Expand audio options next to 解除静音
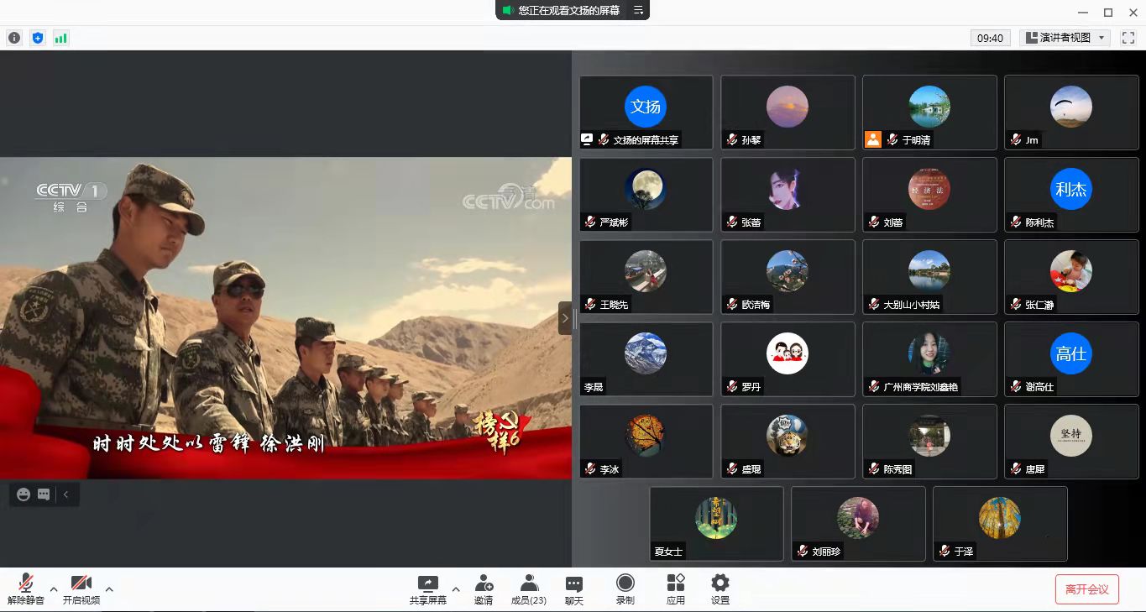1146x612 pixels. 54,588
